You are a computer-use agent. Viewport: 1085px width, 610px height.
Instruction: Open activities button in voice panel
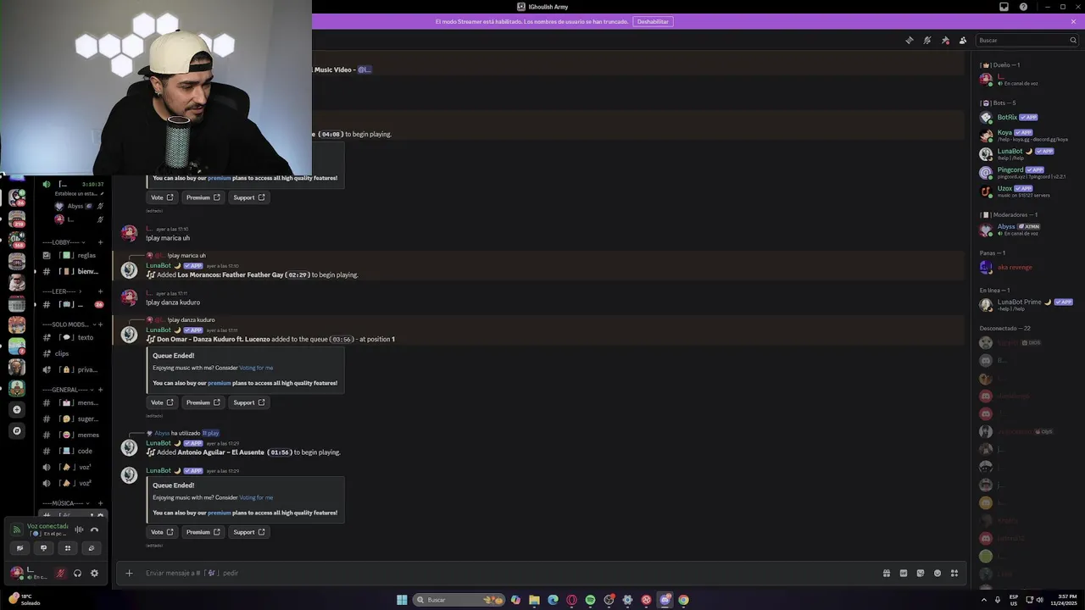(x=68, y=548)
